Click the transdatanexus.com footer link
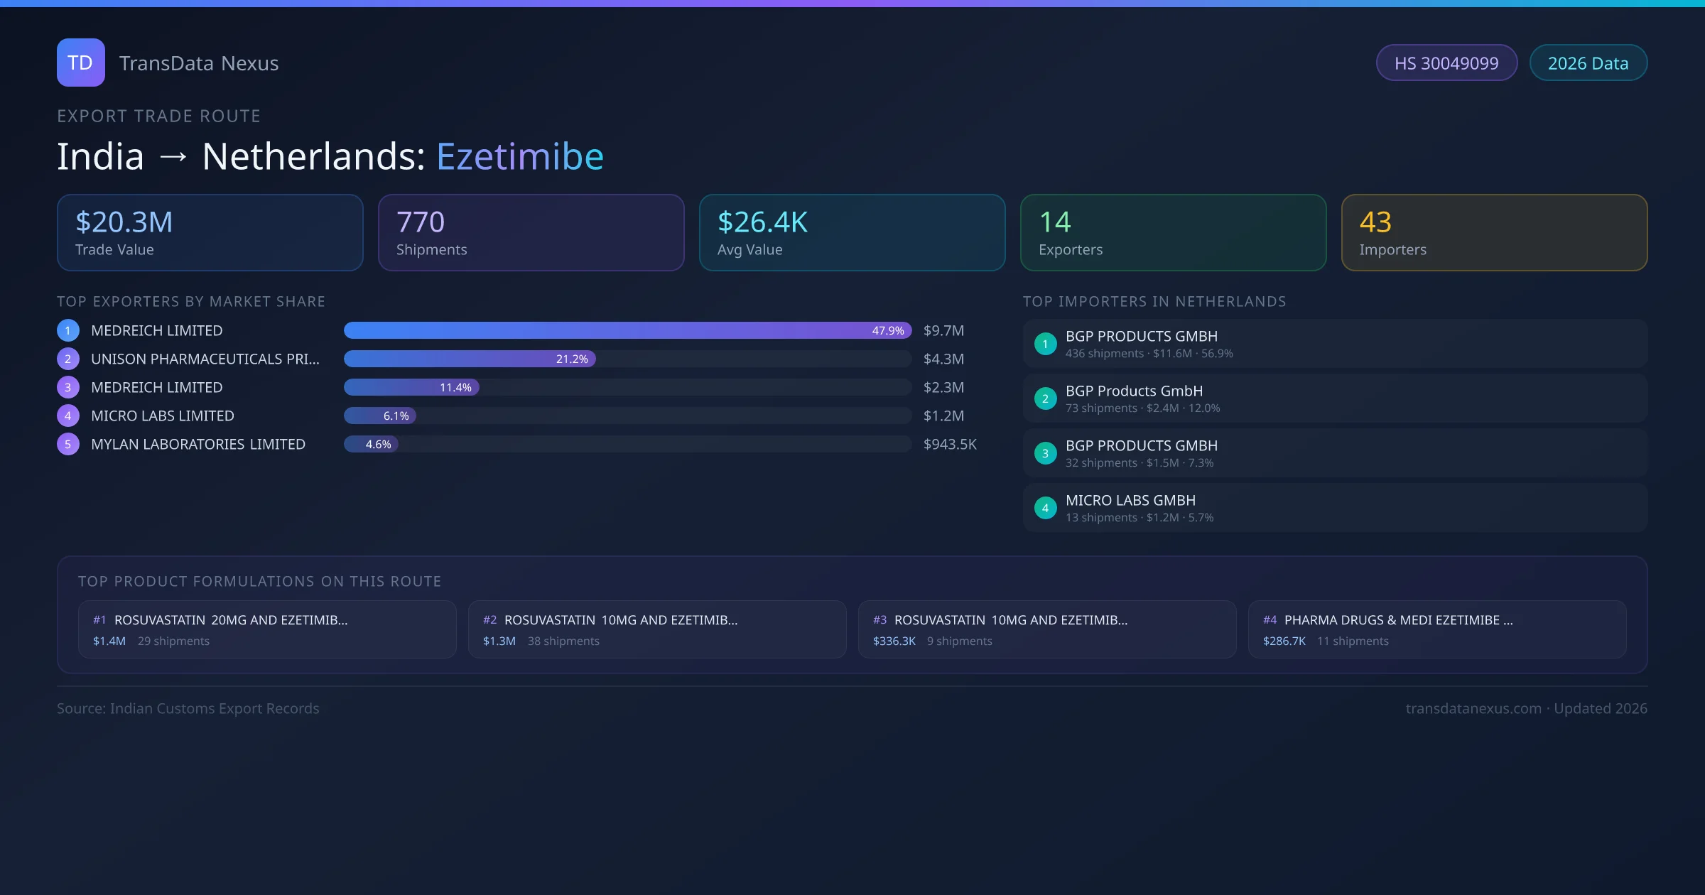Image resolution: width=1705 pixels, height=895 pixels. 1473,708
